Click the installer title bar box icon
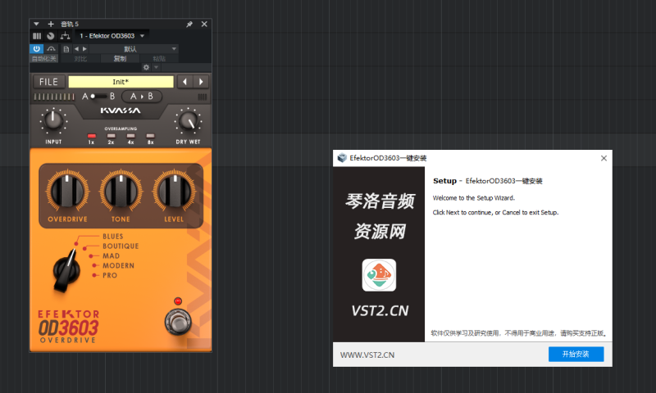 click(x=342, y=158)
